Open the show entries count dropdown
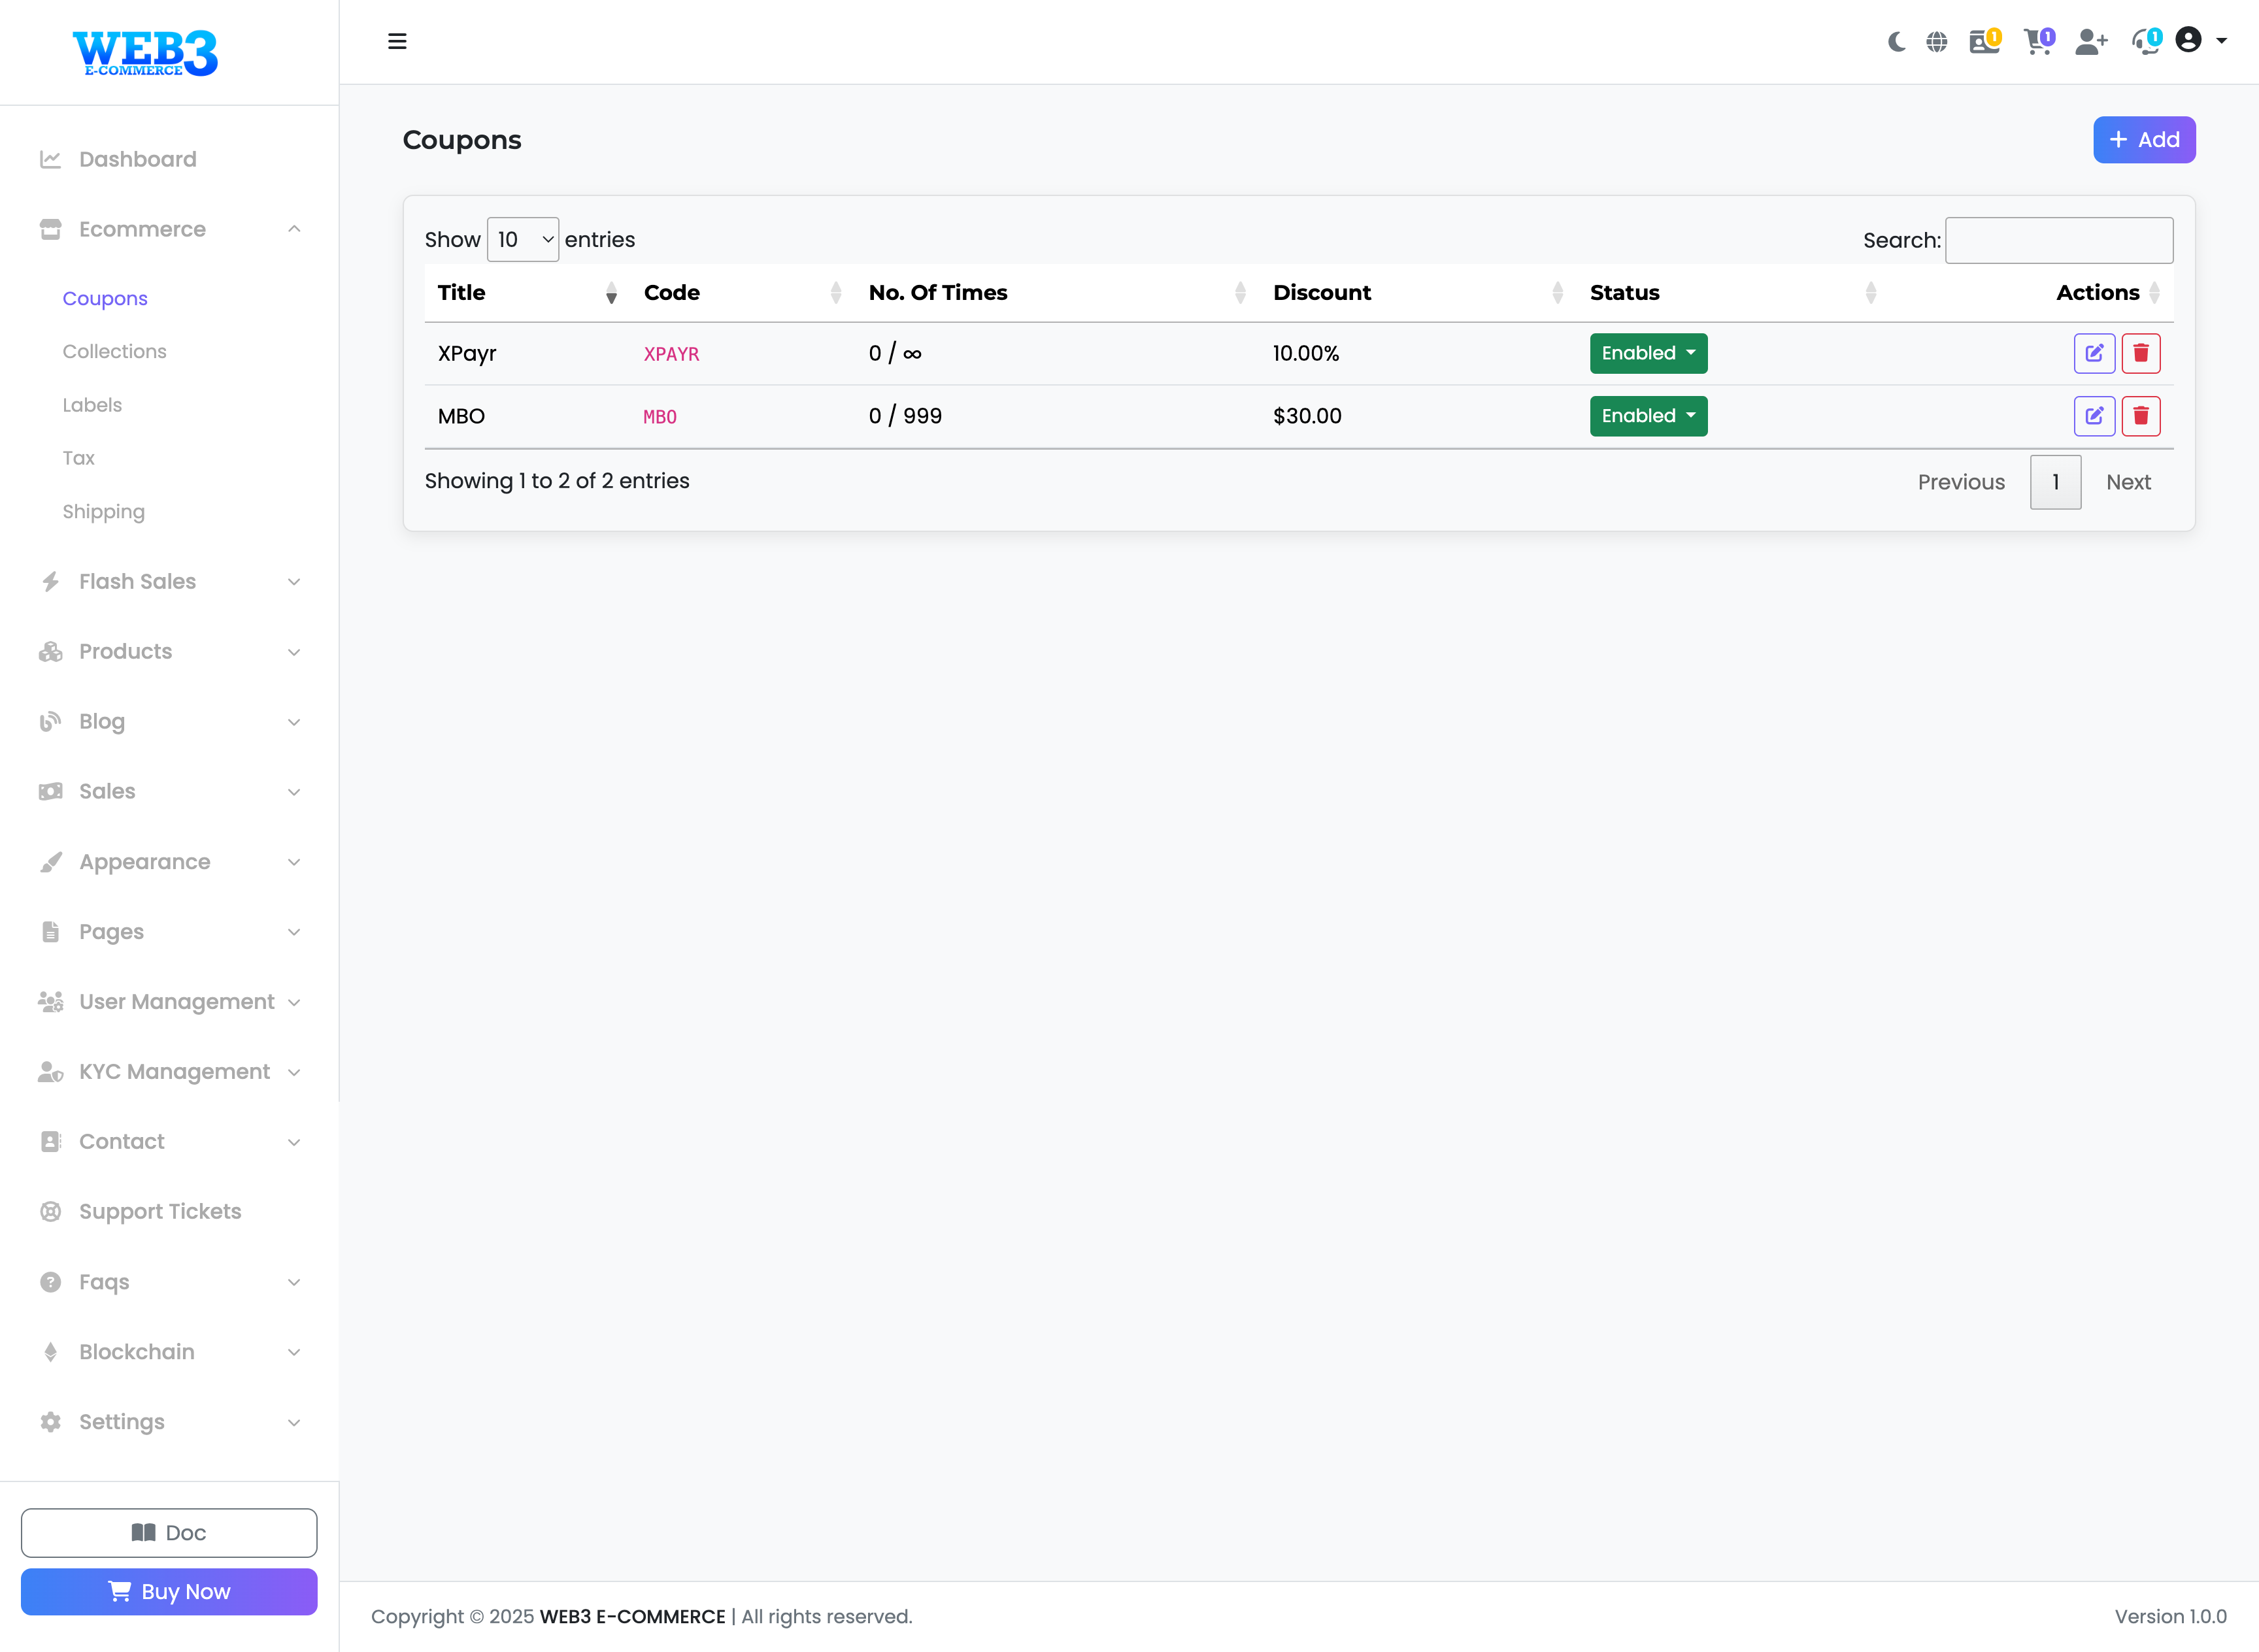2259x1652 pixels. pyautogui.click(x=523, y=240)
